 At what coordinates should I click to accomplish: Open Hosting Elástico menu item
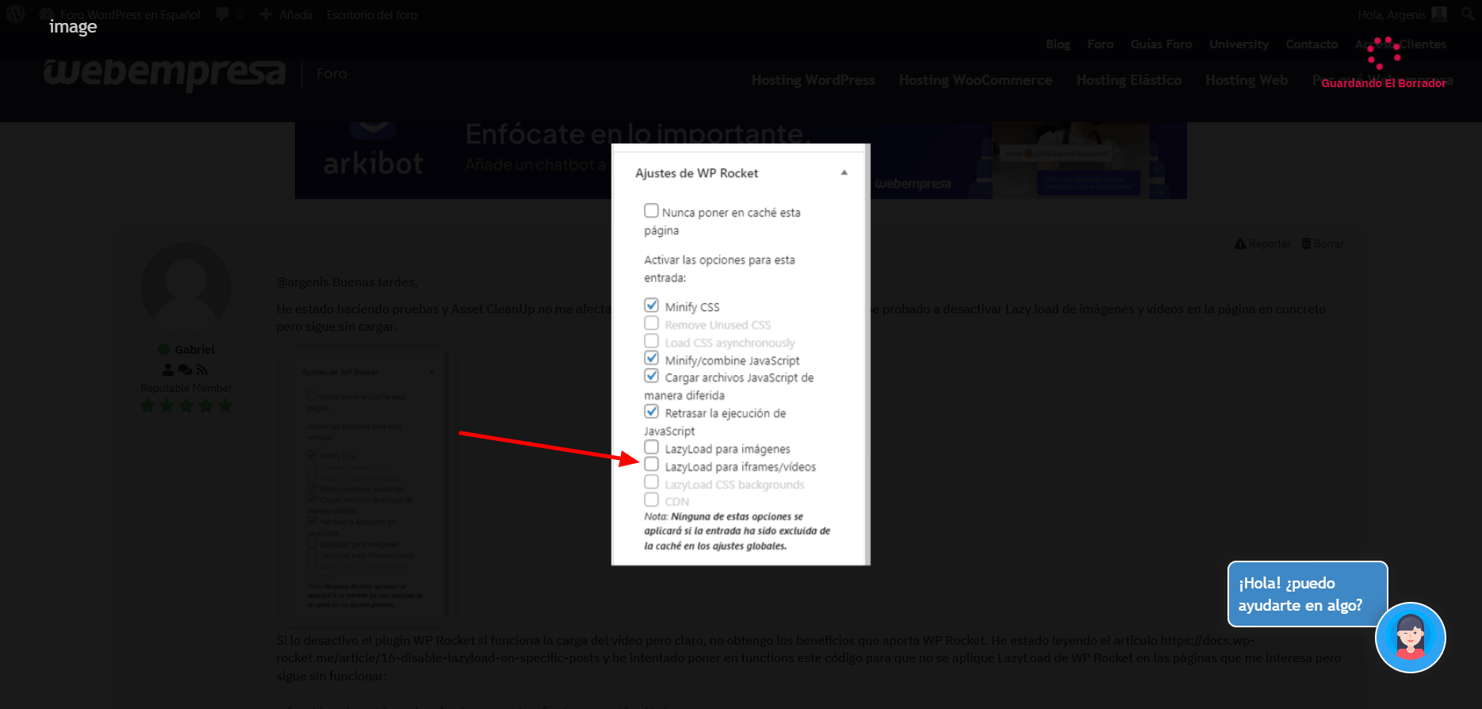point(1129,80)
